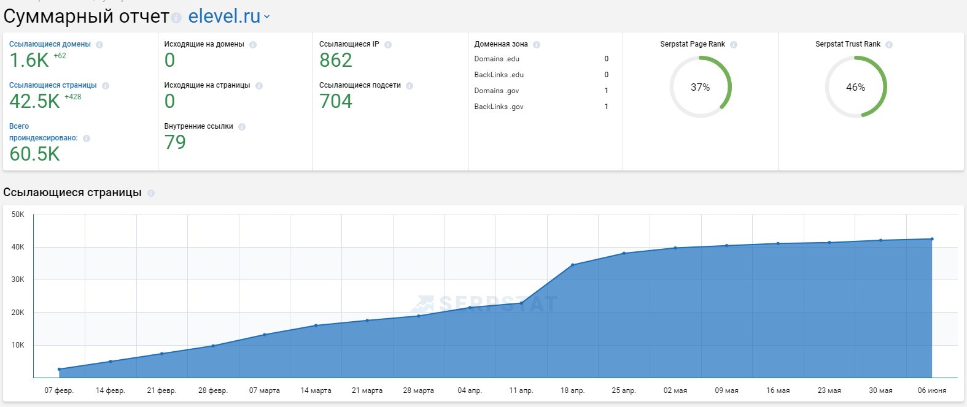Click the 862 referring IP value
This screenshot has height=407, width=967.
pos(336,60)
